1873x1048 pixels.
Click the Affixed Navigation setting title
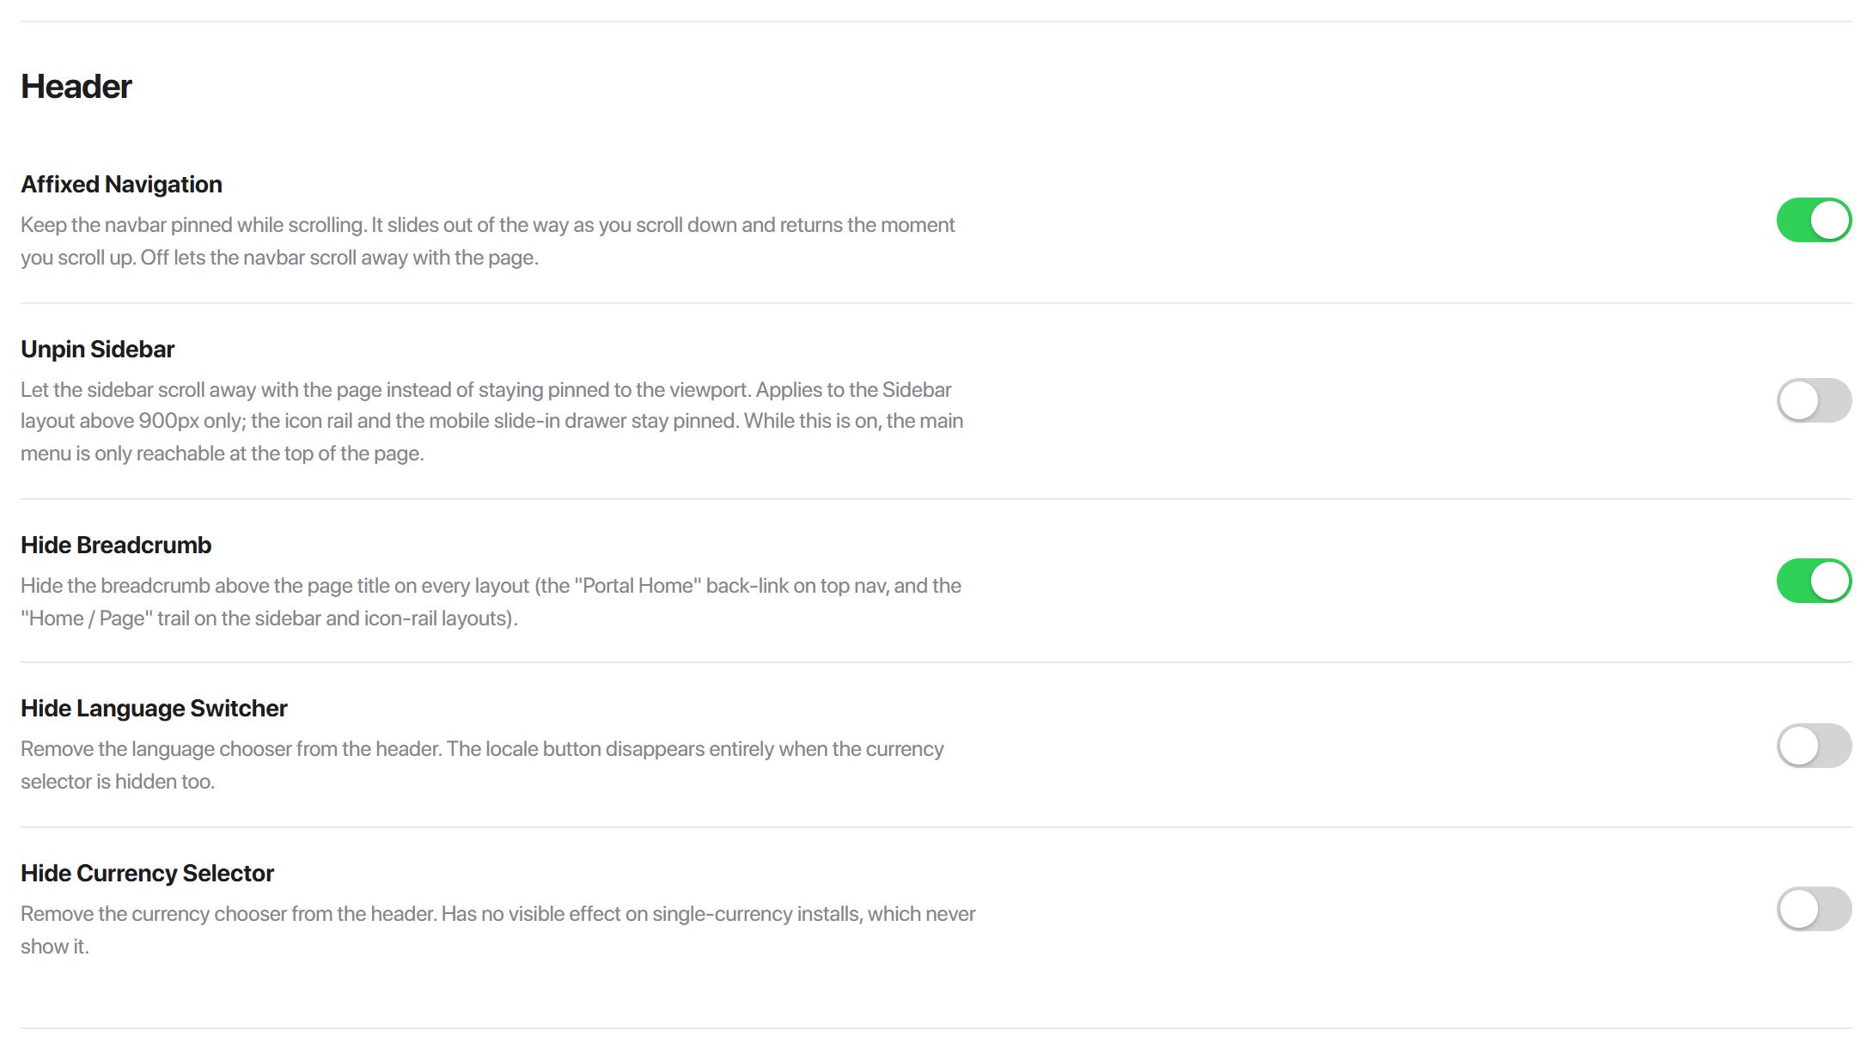pyautogui.click(x=121, y=185)
